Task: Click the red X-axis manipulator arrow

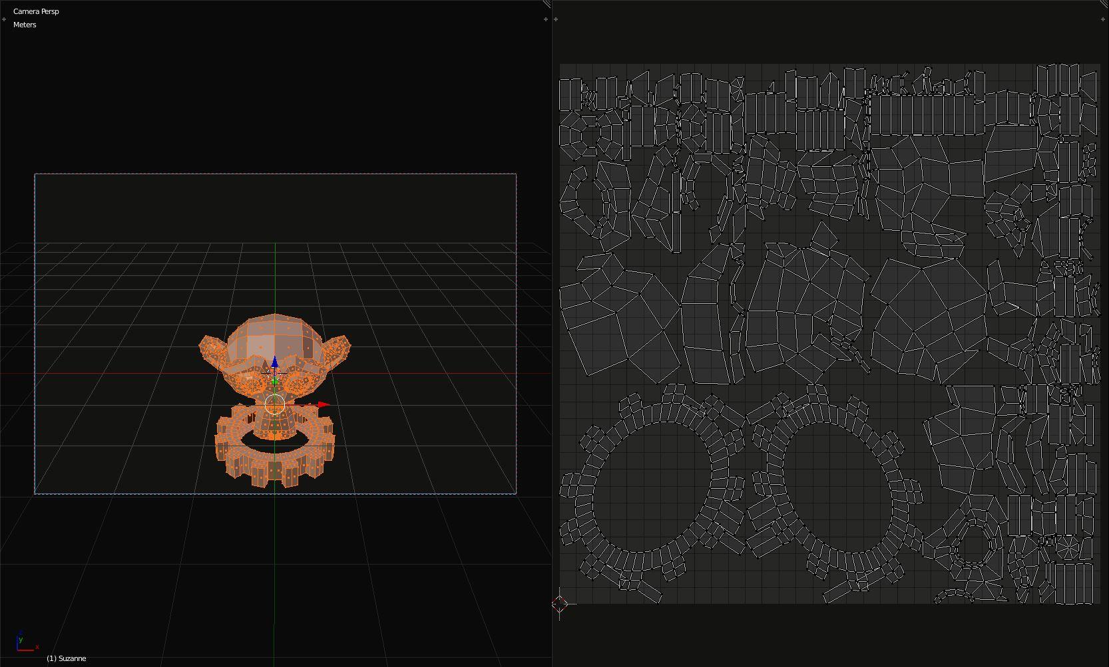Action: (x=324, y=404)
